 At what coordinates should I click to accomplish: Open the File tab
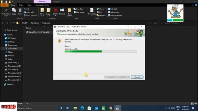tap(4, 5)
